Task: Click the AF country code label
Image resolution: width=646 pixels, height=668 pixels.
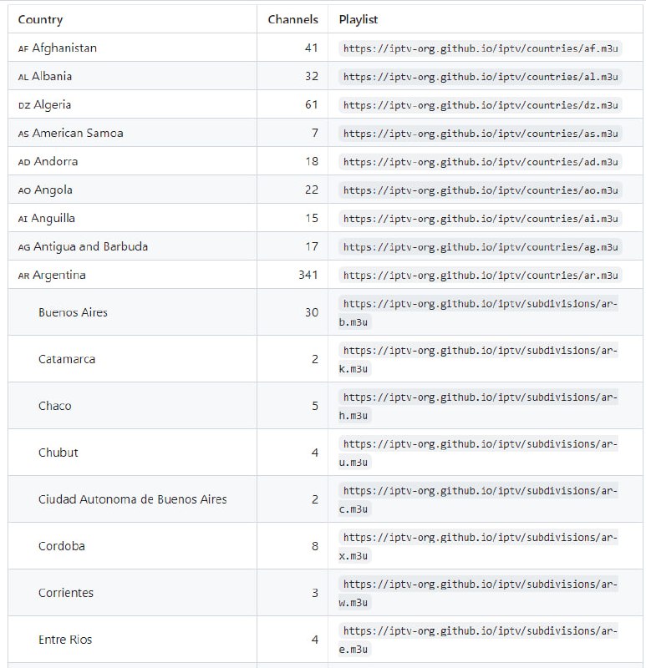Action: pyautogui.click(x=23, y=49)
